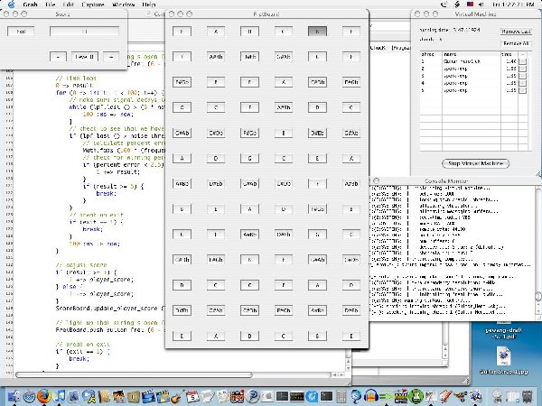The width and height of the screenshot is (542, 406).
Task: Open the Trash in the Dock
Action: 528,396
